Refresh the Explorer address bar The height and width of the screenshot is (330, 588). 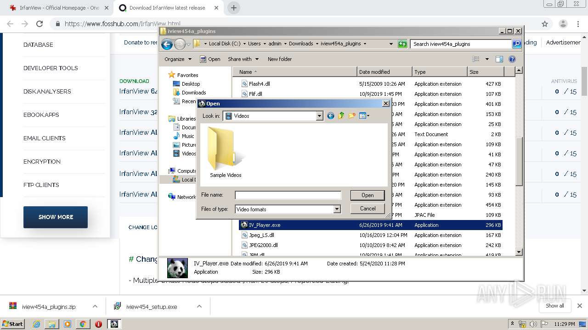pos(402,44)
